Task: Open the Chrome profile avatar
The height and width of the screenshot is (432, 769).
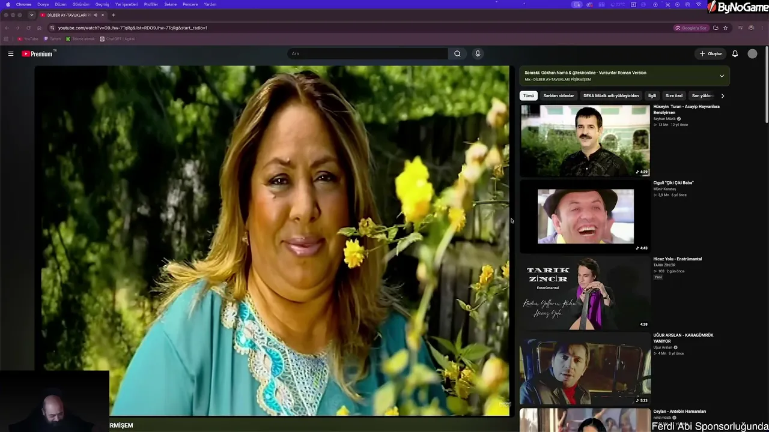Action: point(751,28)
